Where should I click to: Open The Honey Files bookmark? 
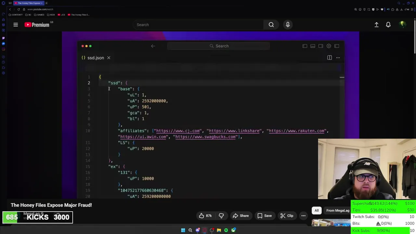[x=79, y=15]
